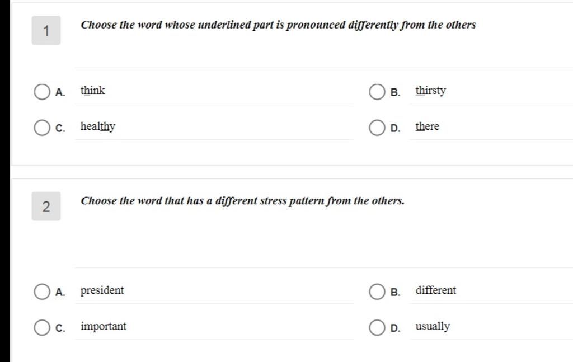Select radio button A for 'think'
Image resolution: width=573 pixels, height=362 pixels.
pyautogui.click(x=42, y=92)
